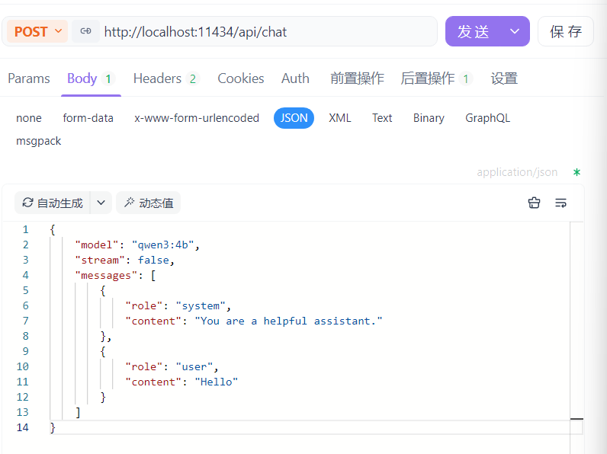Click the 自动生成 auto-generate button
Screen dimensions: 607x454
point(53,203)
